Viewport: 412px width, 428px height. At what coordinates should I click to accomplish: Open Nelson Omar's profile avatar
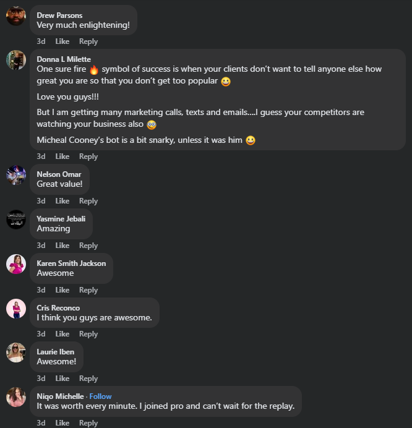[16, 175]
